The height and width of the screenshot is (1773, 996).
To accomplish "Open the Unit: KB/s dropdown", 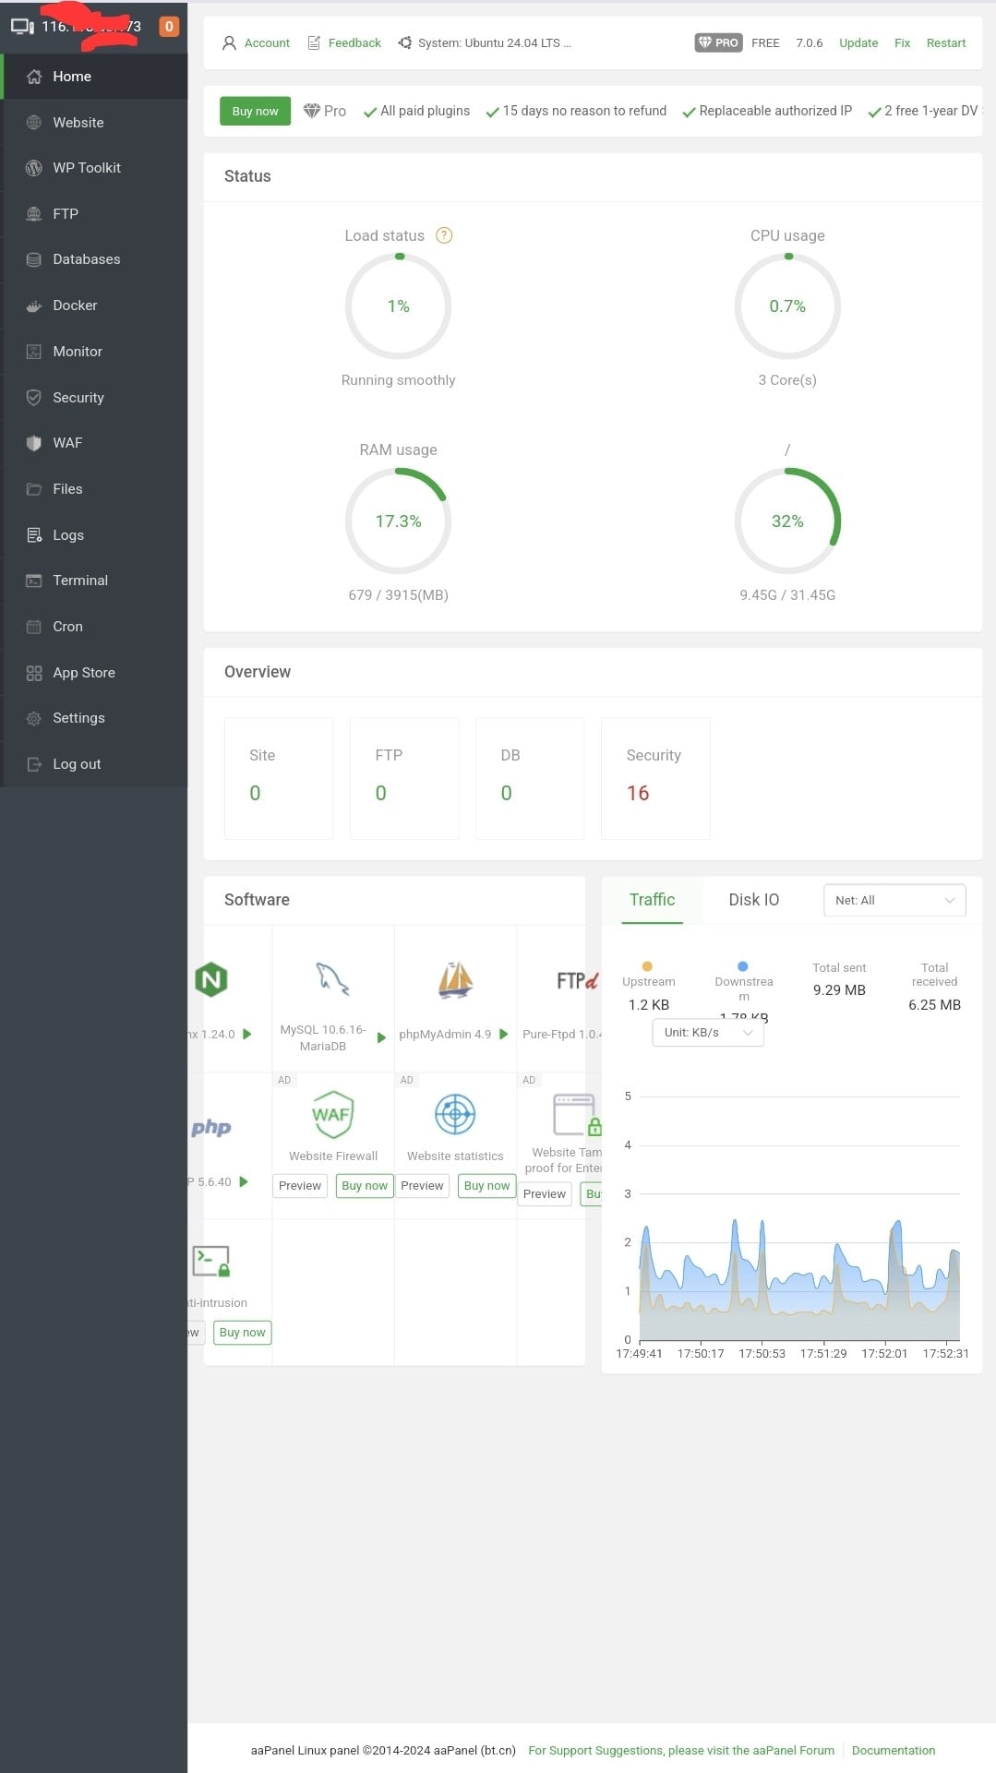I will (707, 1033).
